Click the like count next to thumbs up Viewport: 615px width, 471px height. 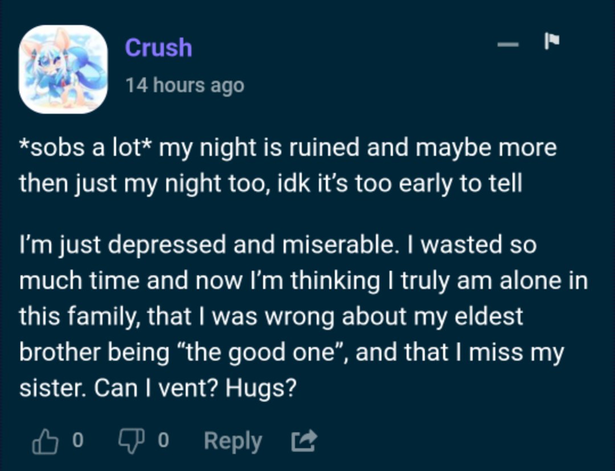coord(78,440)
